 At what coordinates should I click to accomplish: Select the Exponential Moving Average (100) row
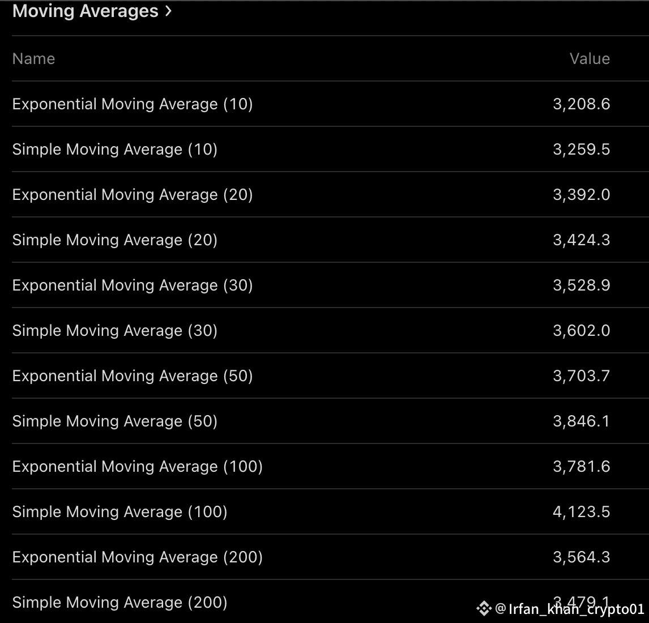[138, 467]
